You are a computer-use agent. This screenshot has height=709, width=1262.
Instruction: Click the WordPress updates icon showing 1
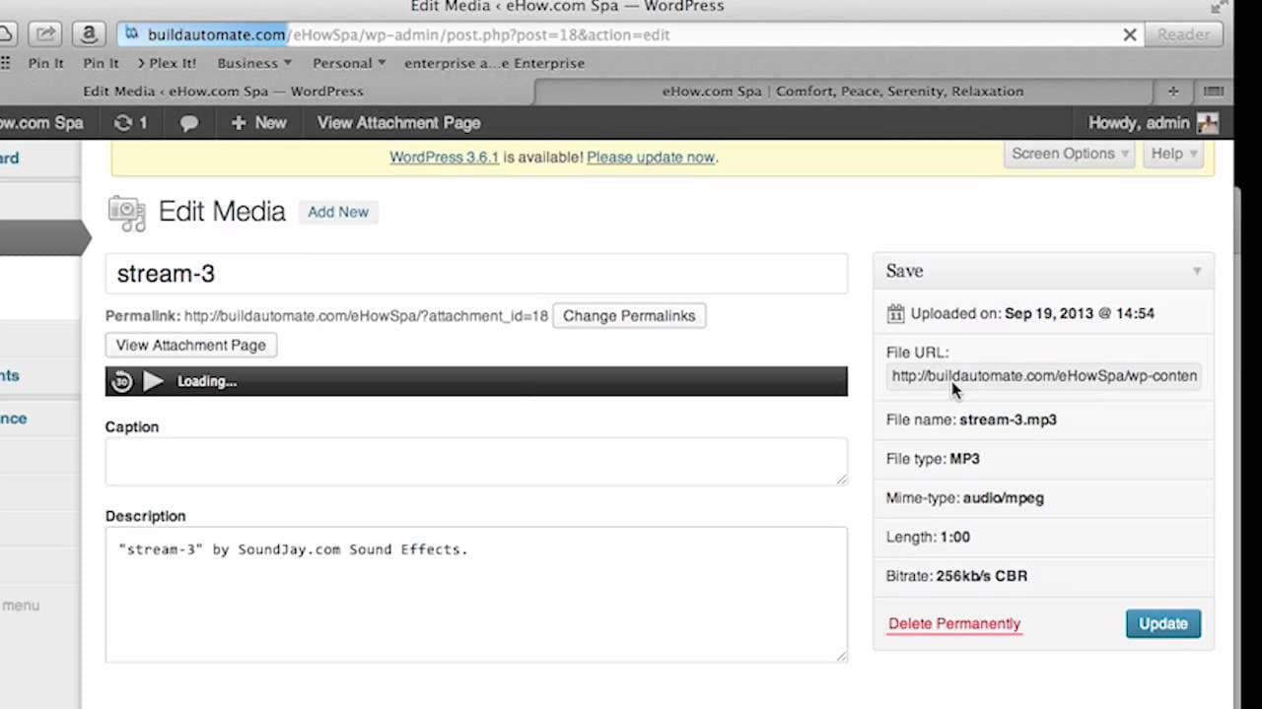coord(130,123)
